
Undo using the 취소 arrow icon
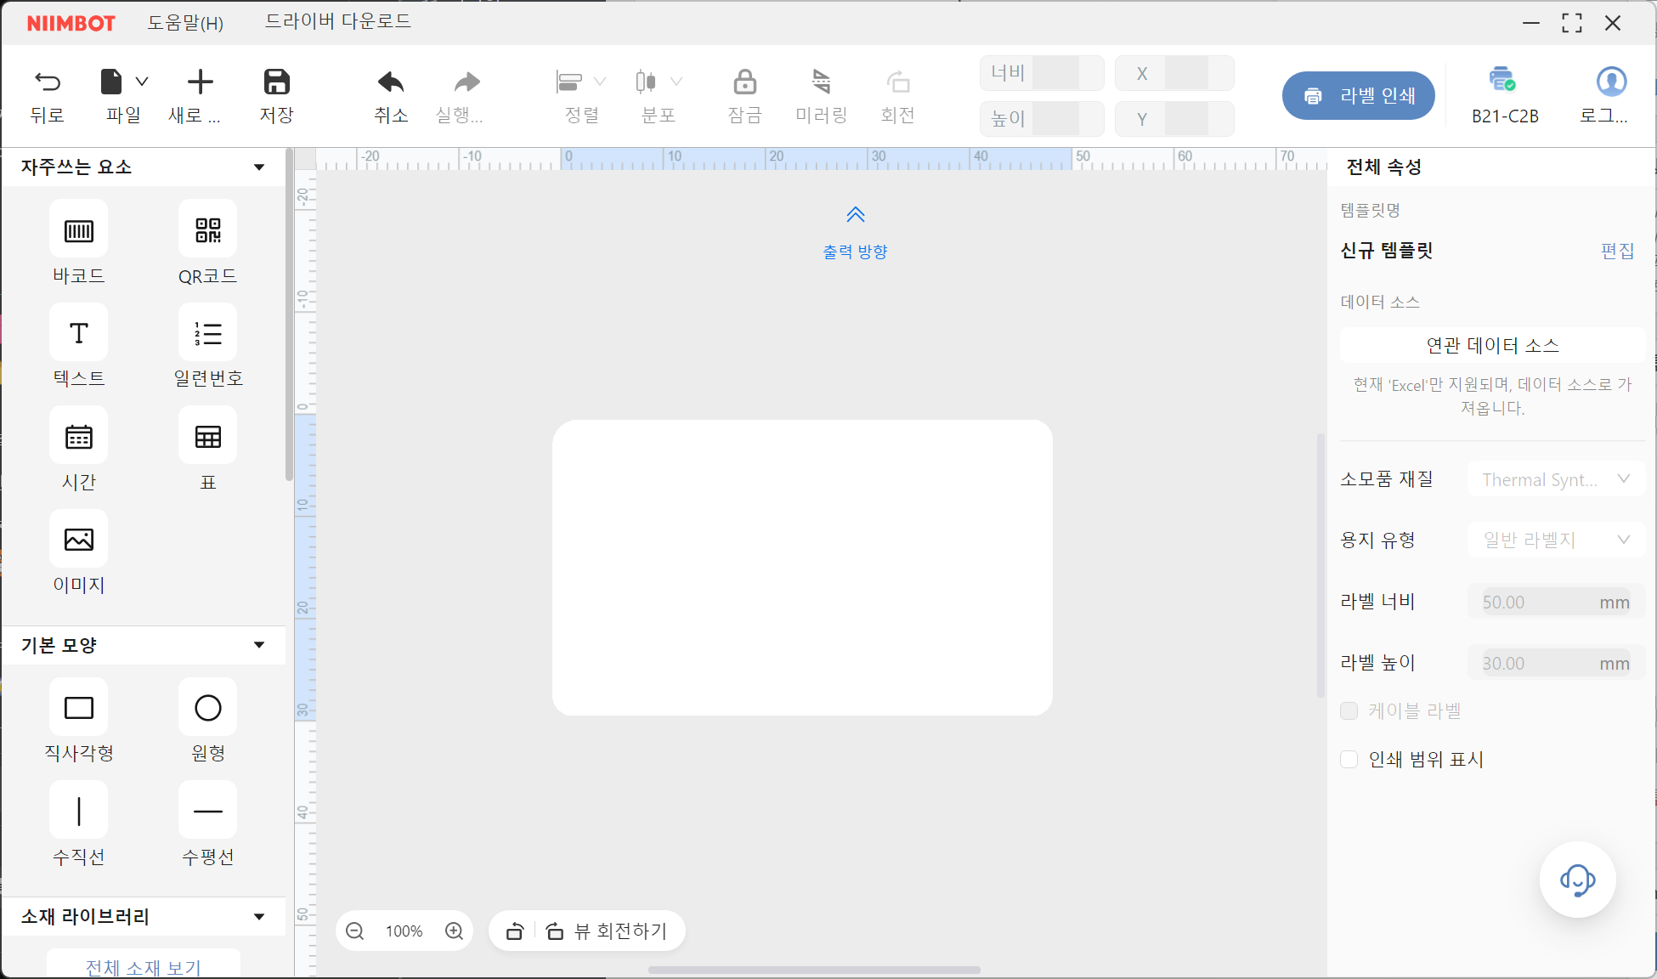391,82
